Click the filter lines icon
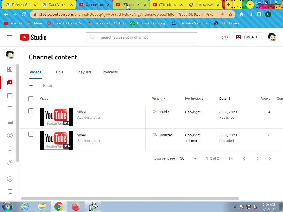Image resolution: width=283 pixels, height=212 pixels. coord(31,86)
